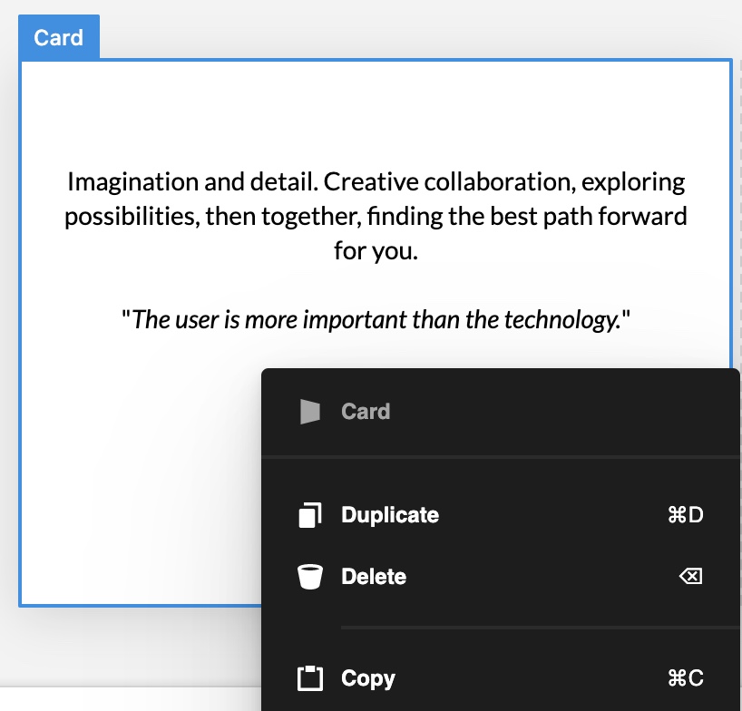Image resolution: width=742 pixels, height=711 pixels.
Task: Choose Delete from the context menu
Action: 373,577
